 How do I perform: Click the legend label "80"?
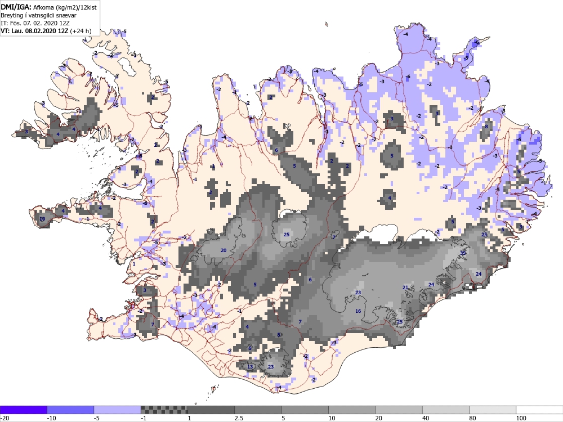pos(473,418)
